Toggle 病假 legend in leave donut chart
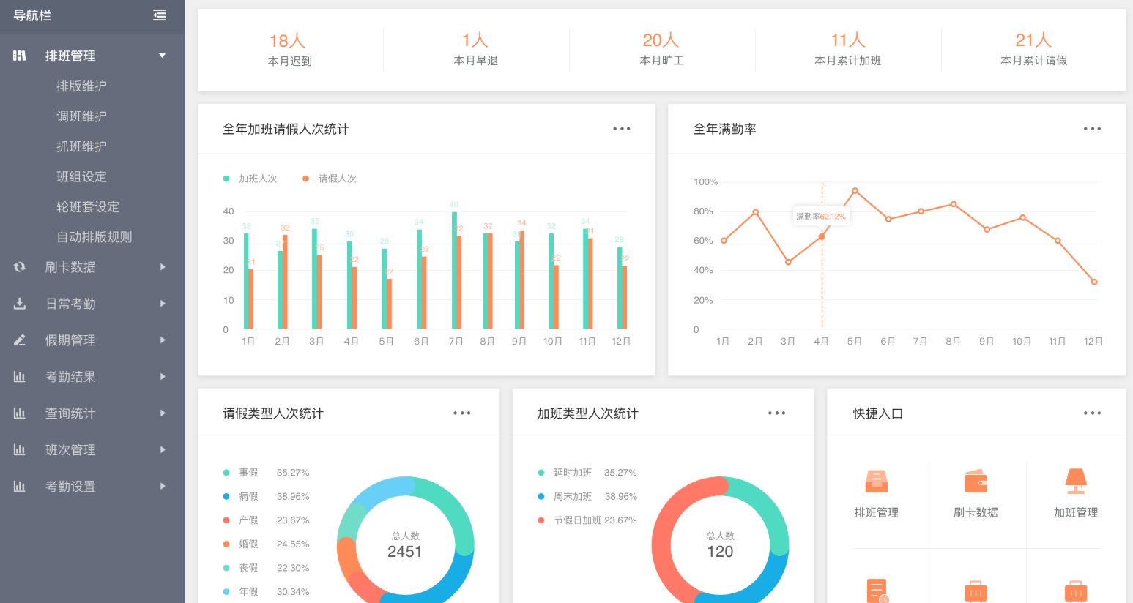1133x603 pixels. coord(241,496)
